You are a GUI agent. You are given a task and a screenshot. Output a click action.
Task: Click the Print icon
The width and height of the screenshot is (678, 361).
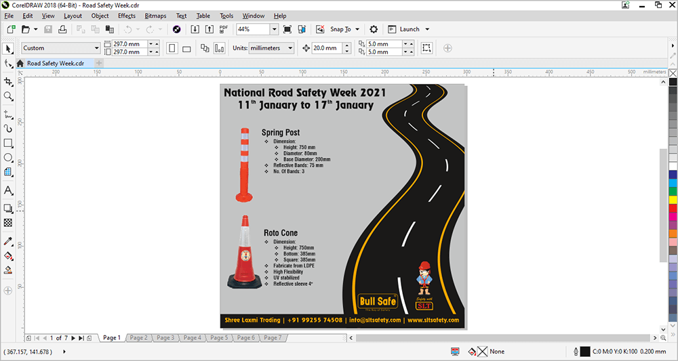(x=62, y=29)
